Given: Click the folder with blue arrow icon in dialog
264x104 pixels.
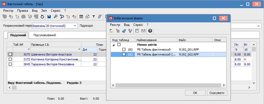Looking at the screenshot, I should coord(111,31).
